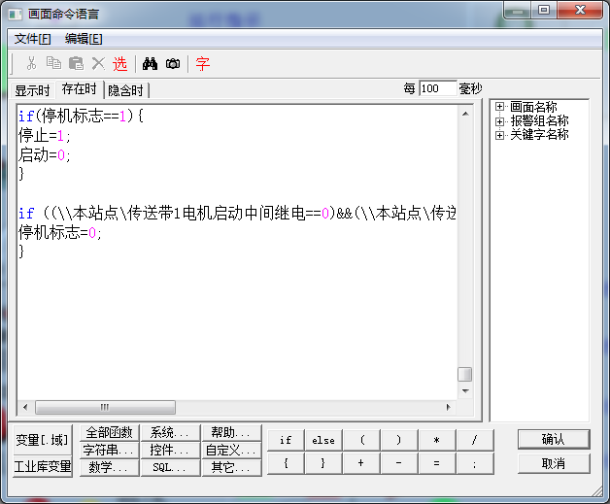Open the 编辑[E] menu
Screen dimensions: 610x504
(x=84, y=39)
